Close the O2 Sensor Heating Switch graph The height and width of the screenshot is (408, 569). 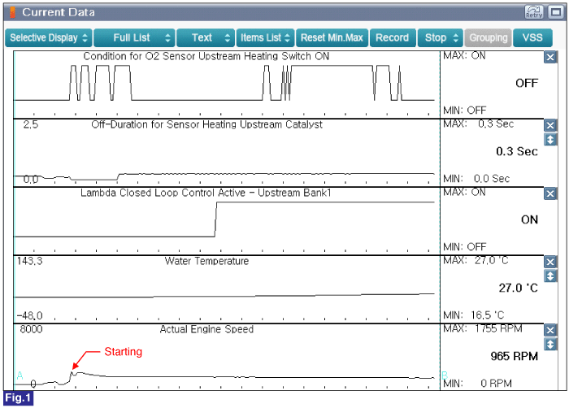(550, 57)
